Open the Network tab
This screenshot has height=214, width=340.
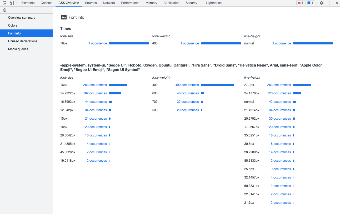[109, 3]
